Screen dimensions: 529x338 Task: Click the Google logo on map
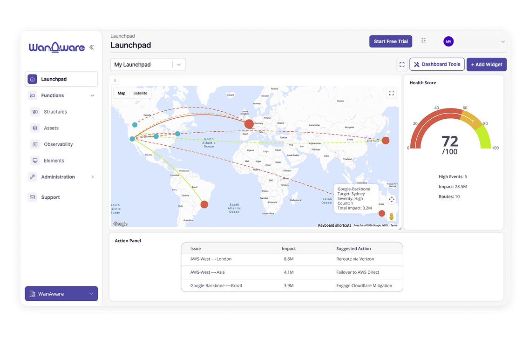121,223
